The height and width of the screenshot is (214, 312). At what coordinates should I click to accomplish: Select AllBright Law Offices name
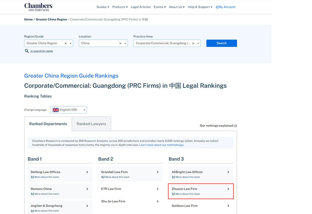click(x=187, y=172)
